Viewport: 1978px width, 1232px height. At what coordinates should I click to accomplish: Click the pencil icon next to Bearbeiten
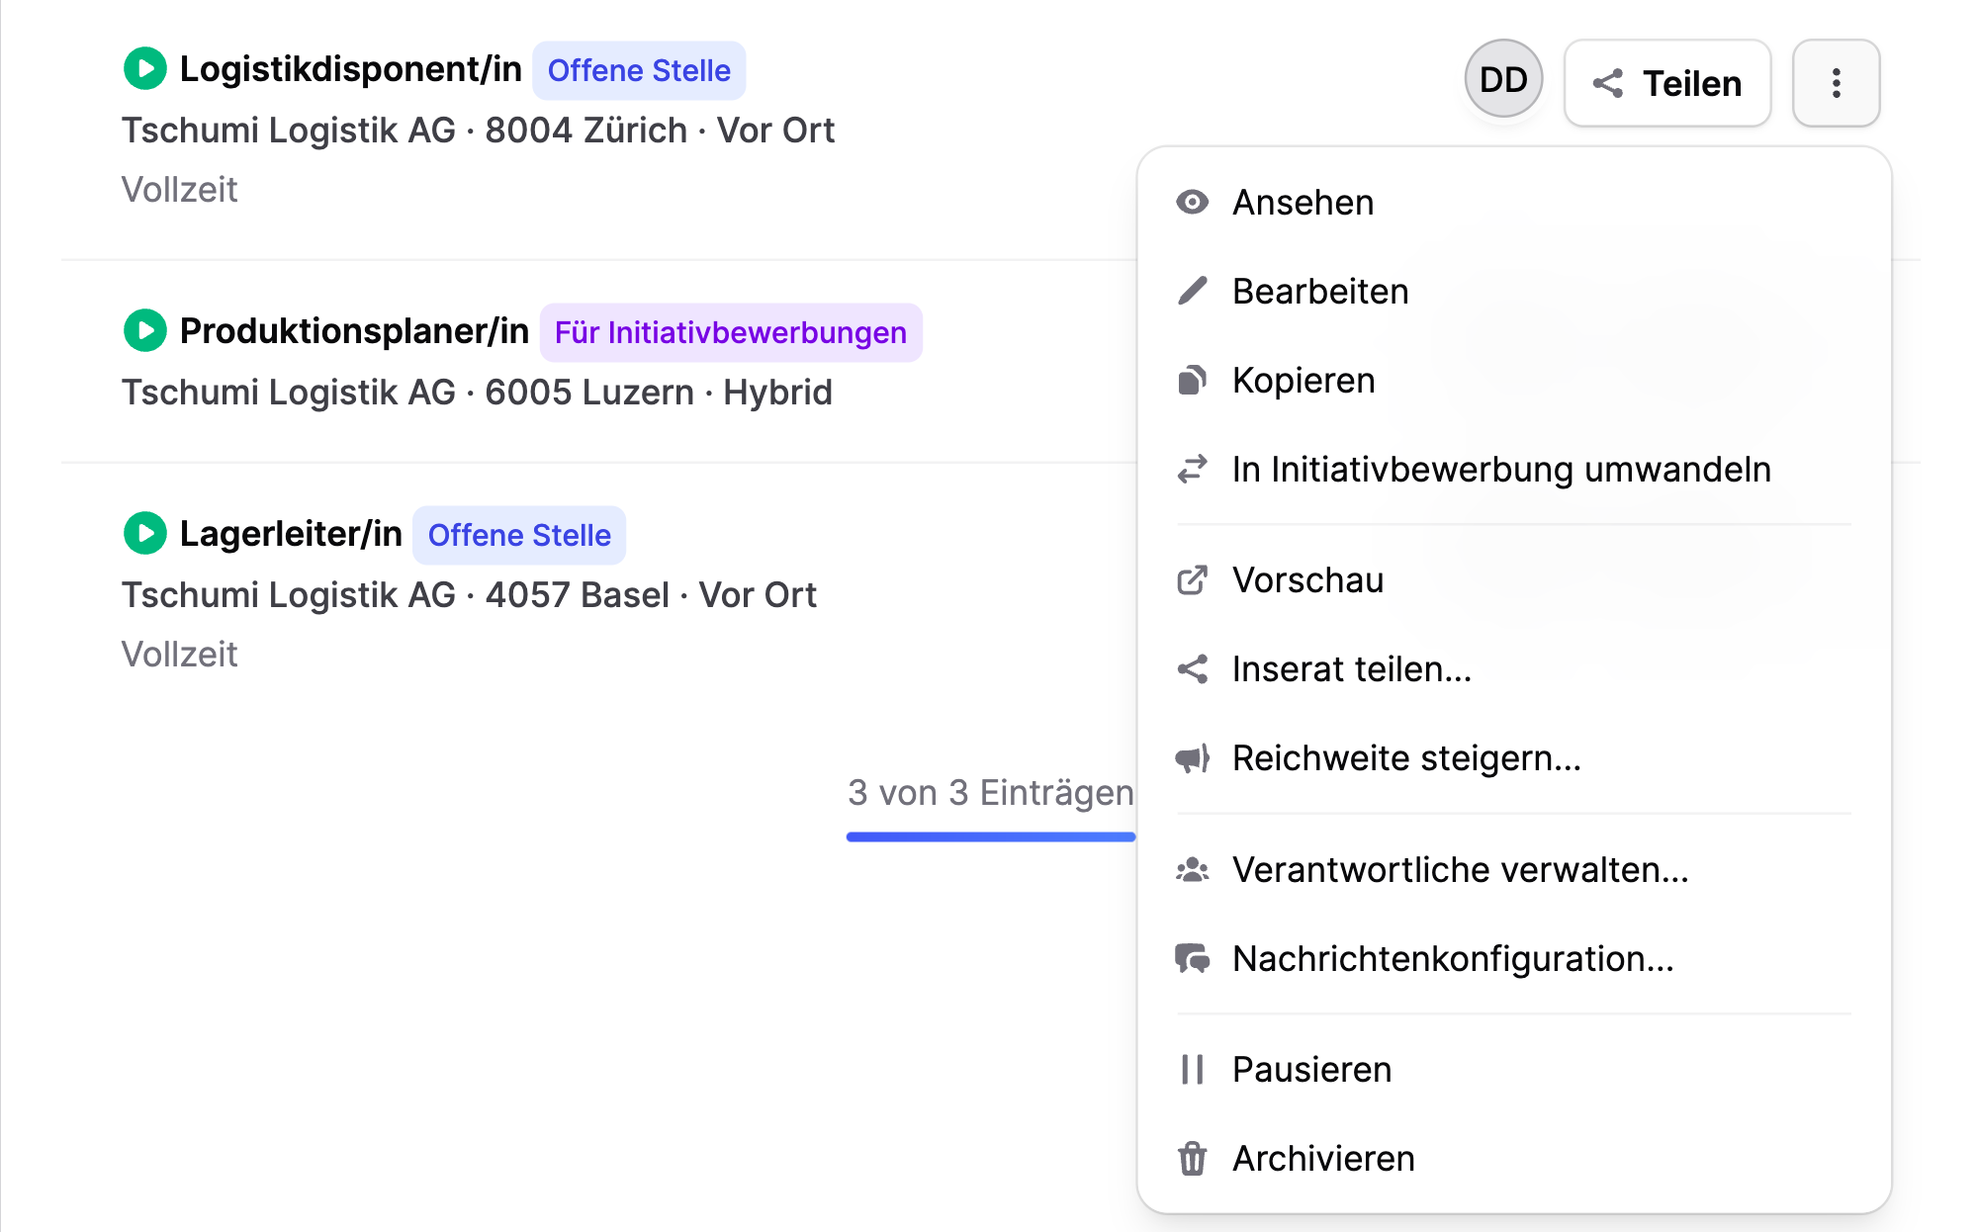click(1193, 290)
